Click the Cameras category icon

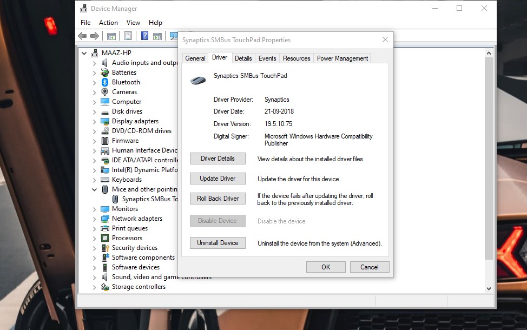105,92
